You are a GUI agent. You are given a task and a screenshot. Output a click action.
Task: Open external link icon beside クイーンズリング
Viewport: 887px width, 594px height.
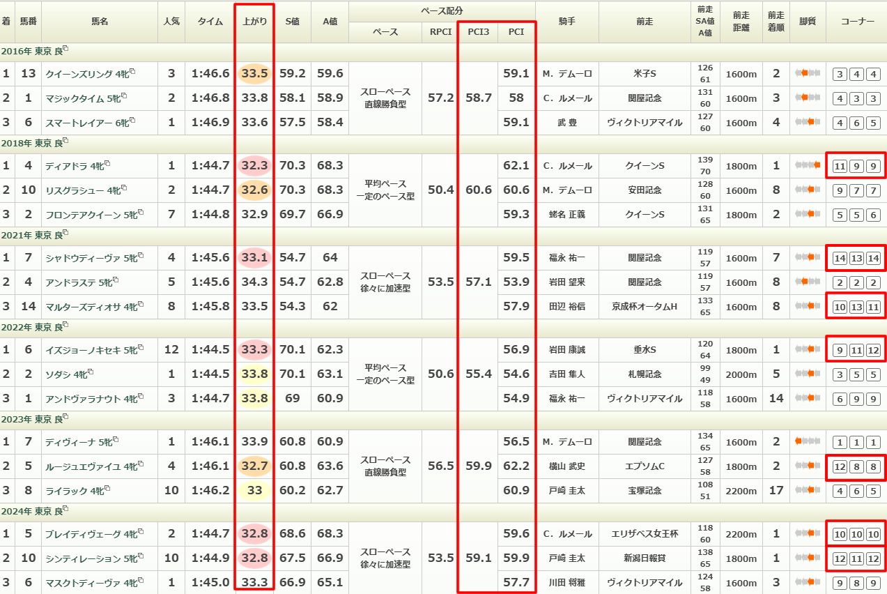132,72
